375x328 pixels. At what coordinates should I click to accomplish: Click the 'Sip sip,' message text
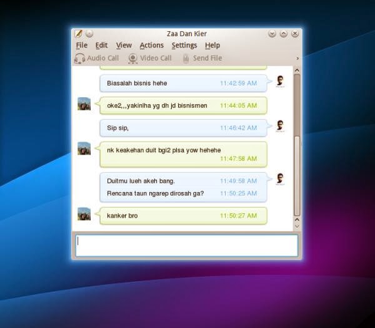tap(117, 128)
